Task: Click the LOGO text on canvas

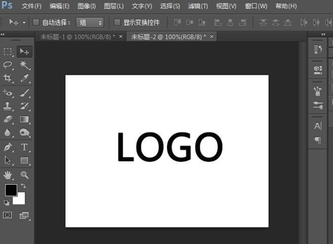Action: 170,147
